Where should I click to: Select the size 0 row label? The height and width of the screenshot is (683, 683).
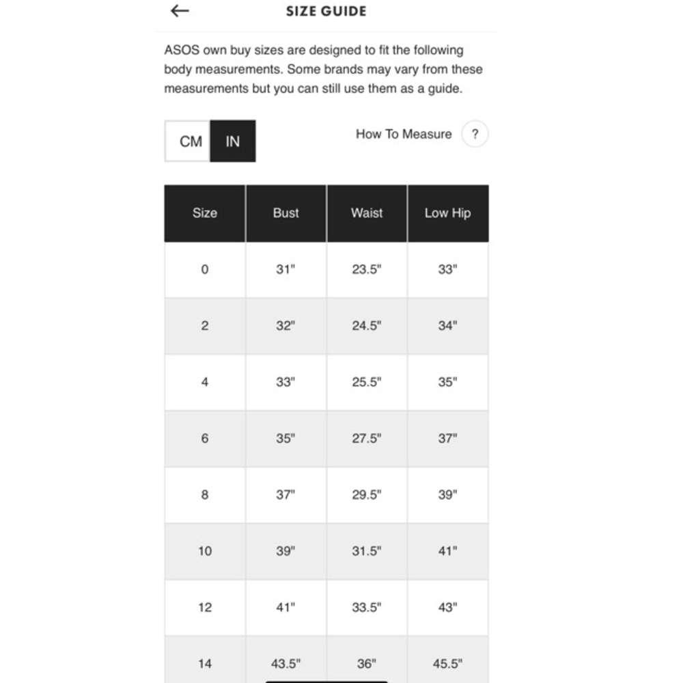click(204, 269)
